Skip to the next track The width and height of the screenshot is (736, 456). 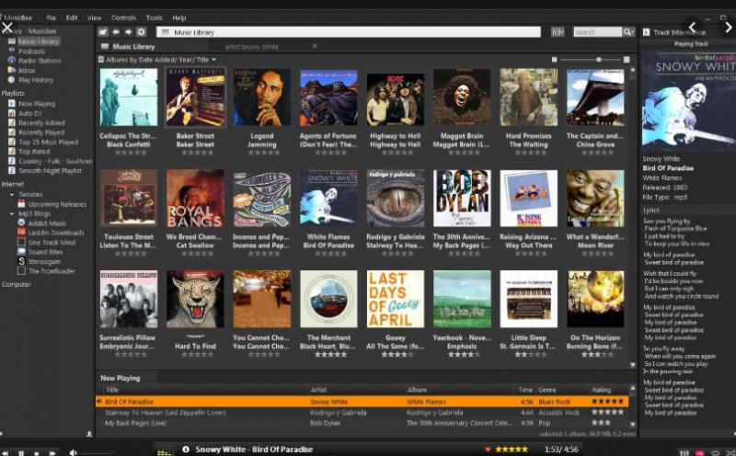(x=52, y=453)
